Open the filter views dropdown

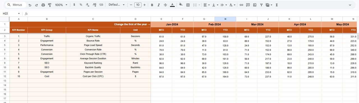tap(269, 5)
